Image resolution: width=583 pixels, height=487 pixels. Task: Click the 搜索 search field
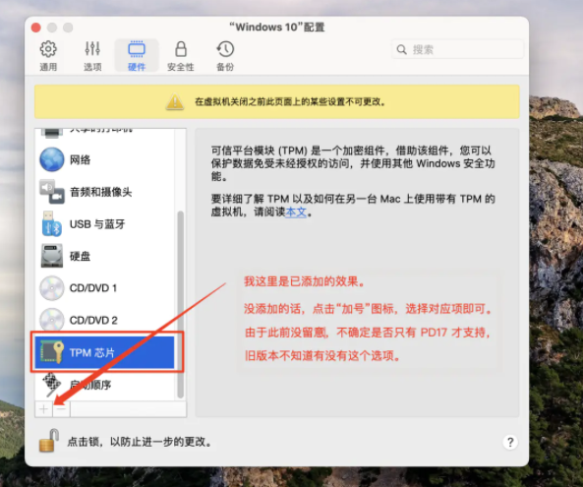(457, 49)
